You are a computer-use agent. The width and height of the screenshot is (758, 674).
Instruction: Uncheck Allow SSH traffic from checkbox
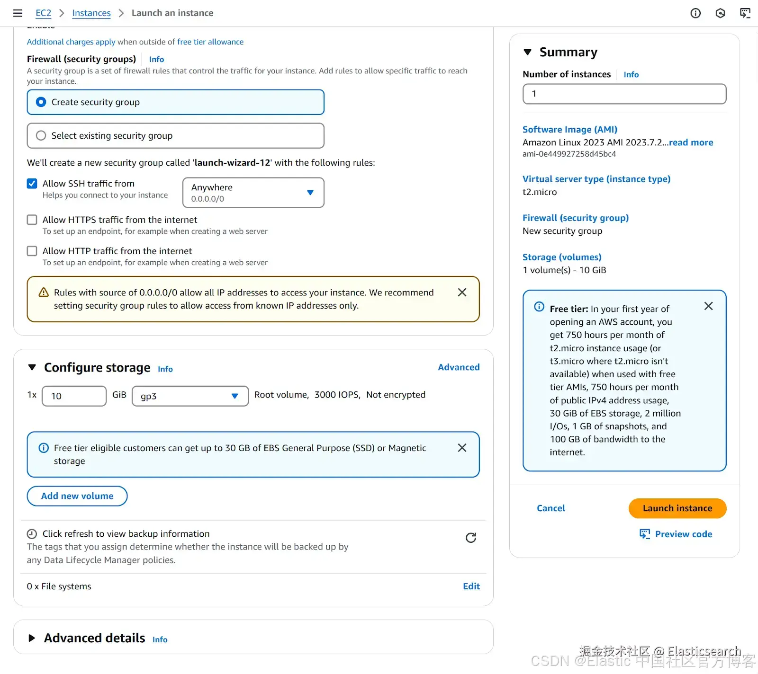pyautogui.click(x=32, y=184)
